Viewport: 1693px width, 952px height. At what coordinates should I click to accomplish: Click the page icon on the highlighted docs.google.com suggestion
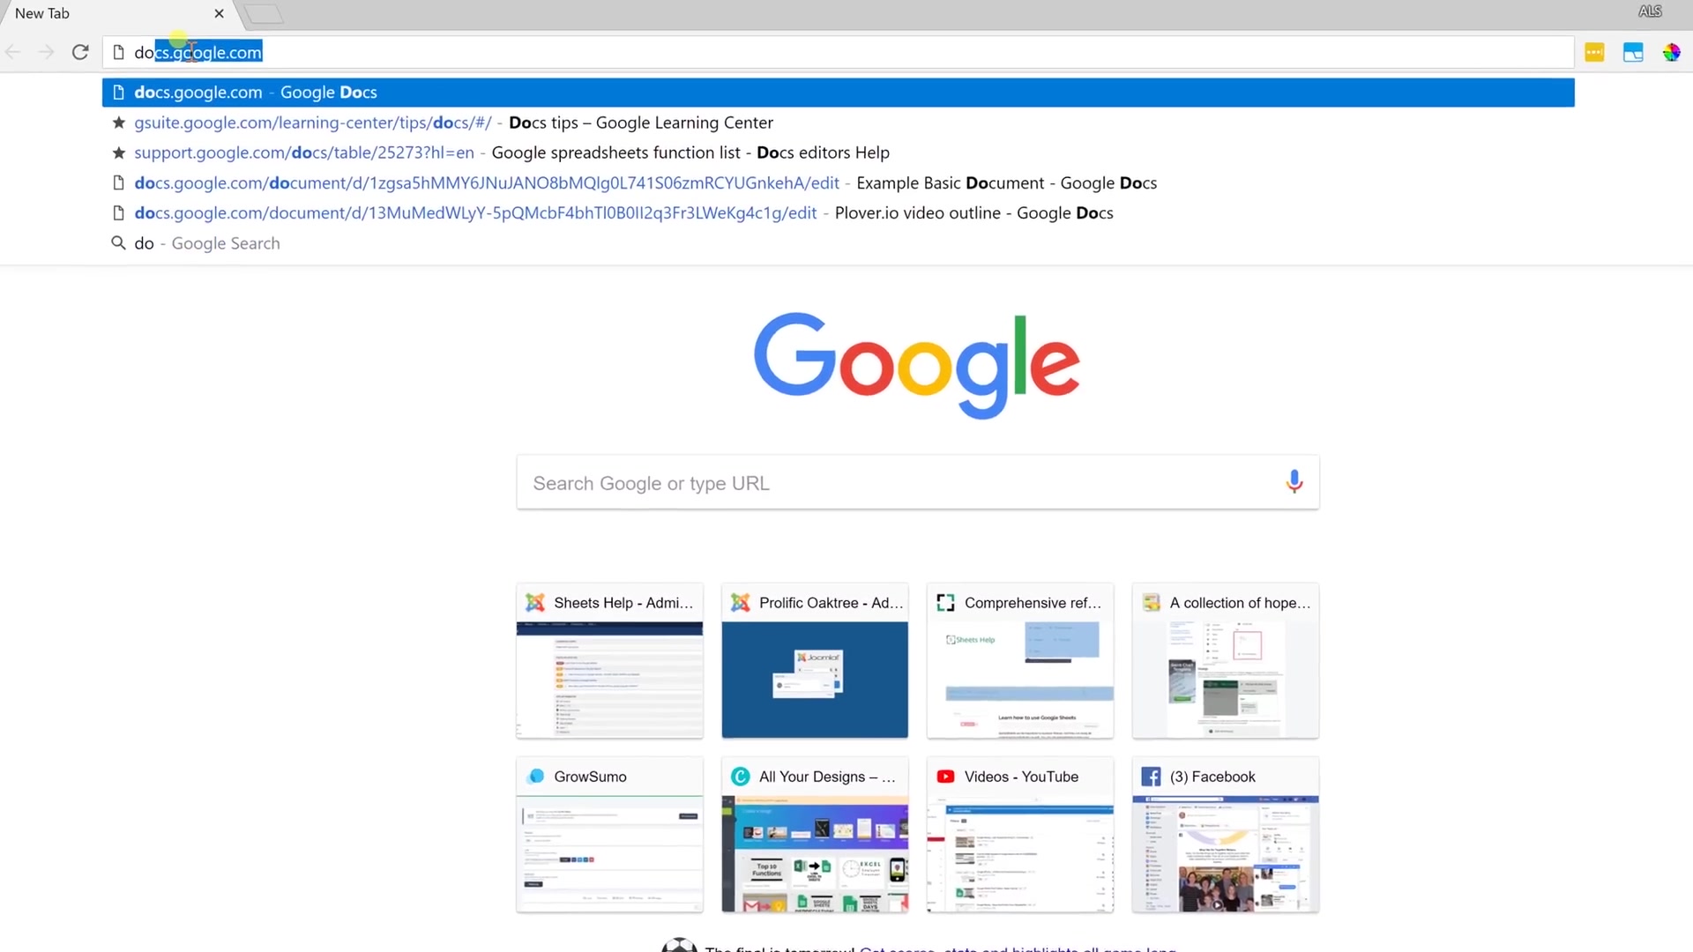pos(118,92)
